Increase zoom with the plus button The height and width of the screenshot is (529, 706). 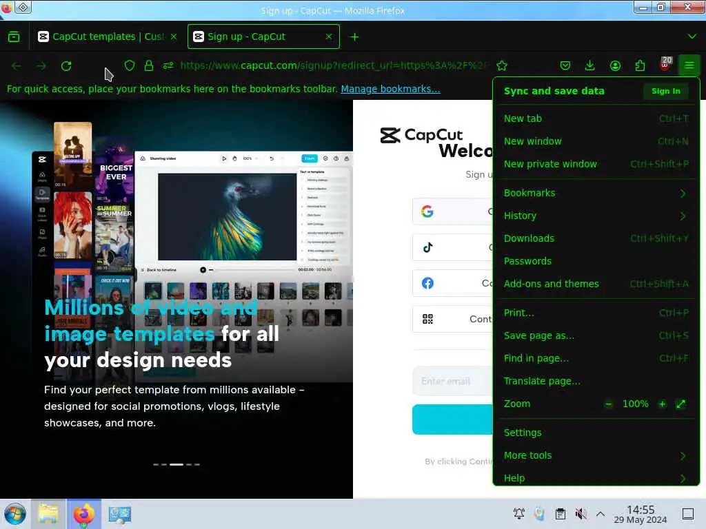click(x=662, y=404)
